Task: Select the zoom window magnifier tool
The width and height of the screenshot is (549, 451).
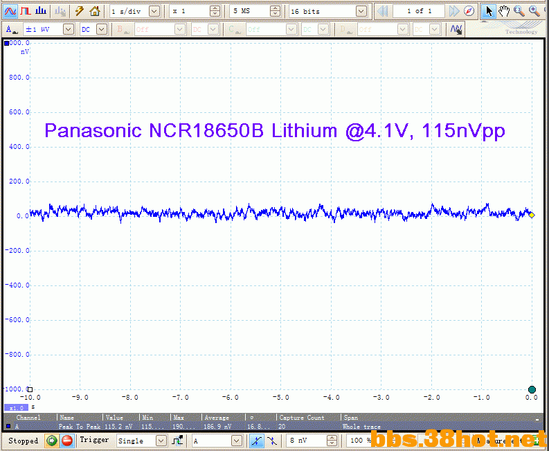Action: click(519, 11)
